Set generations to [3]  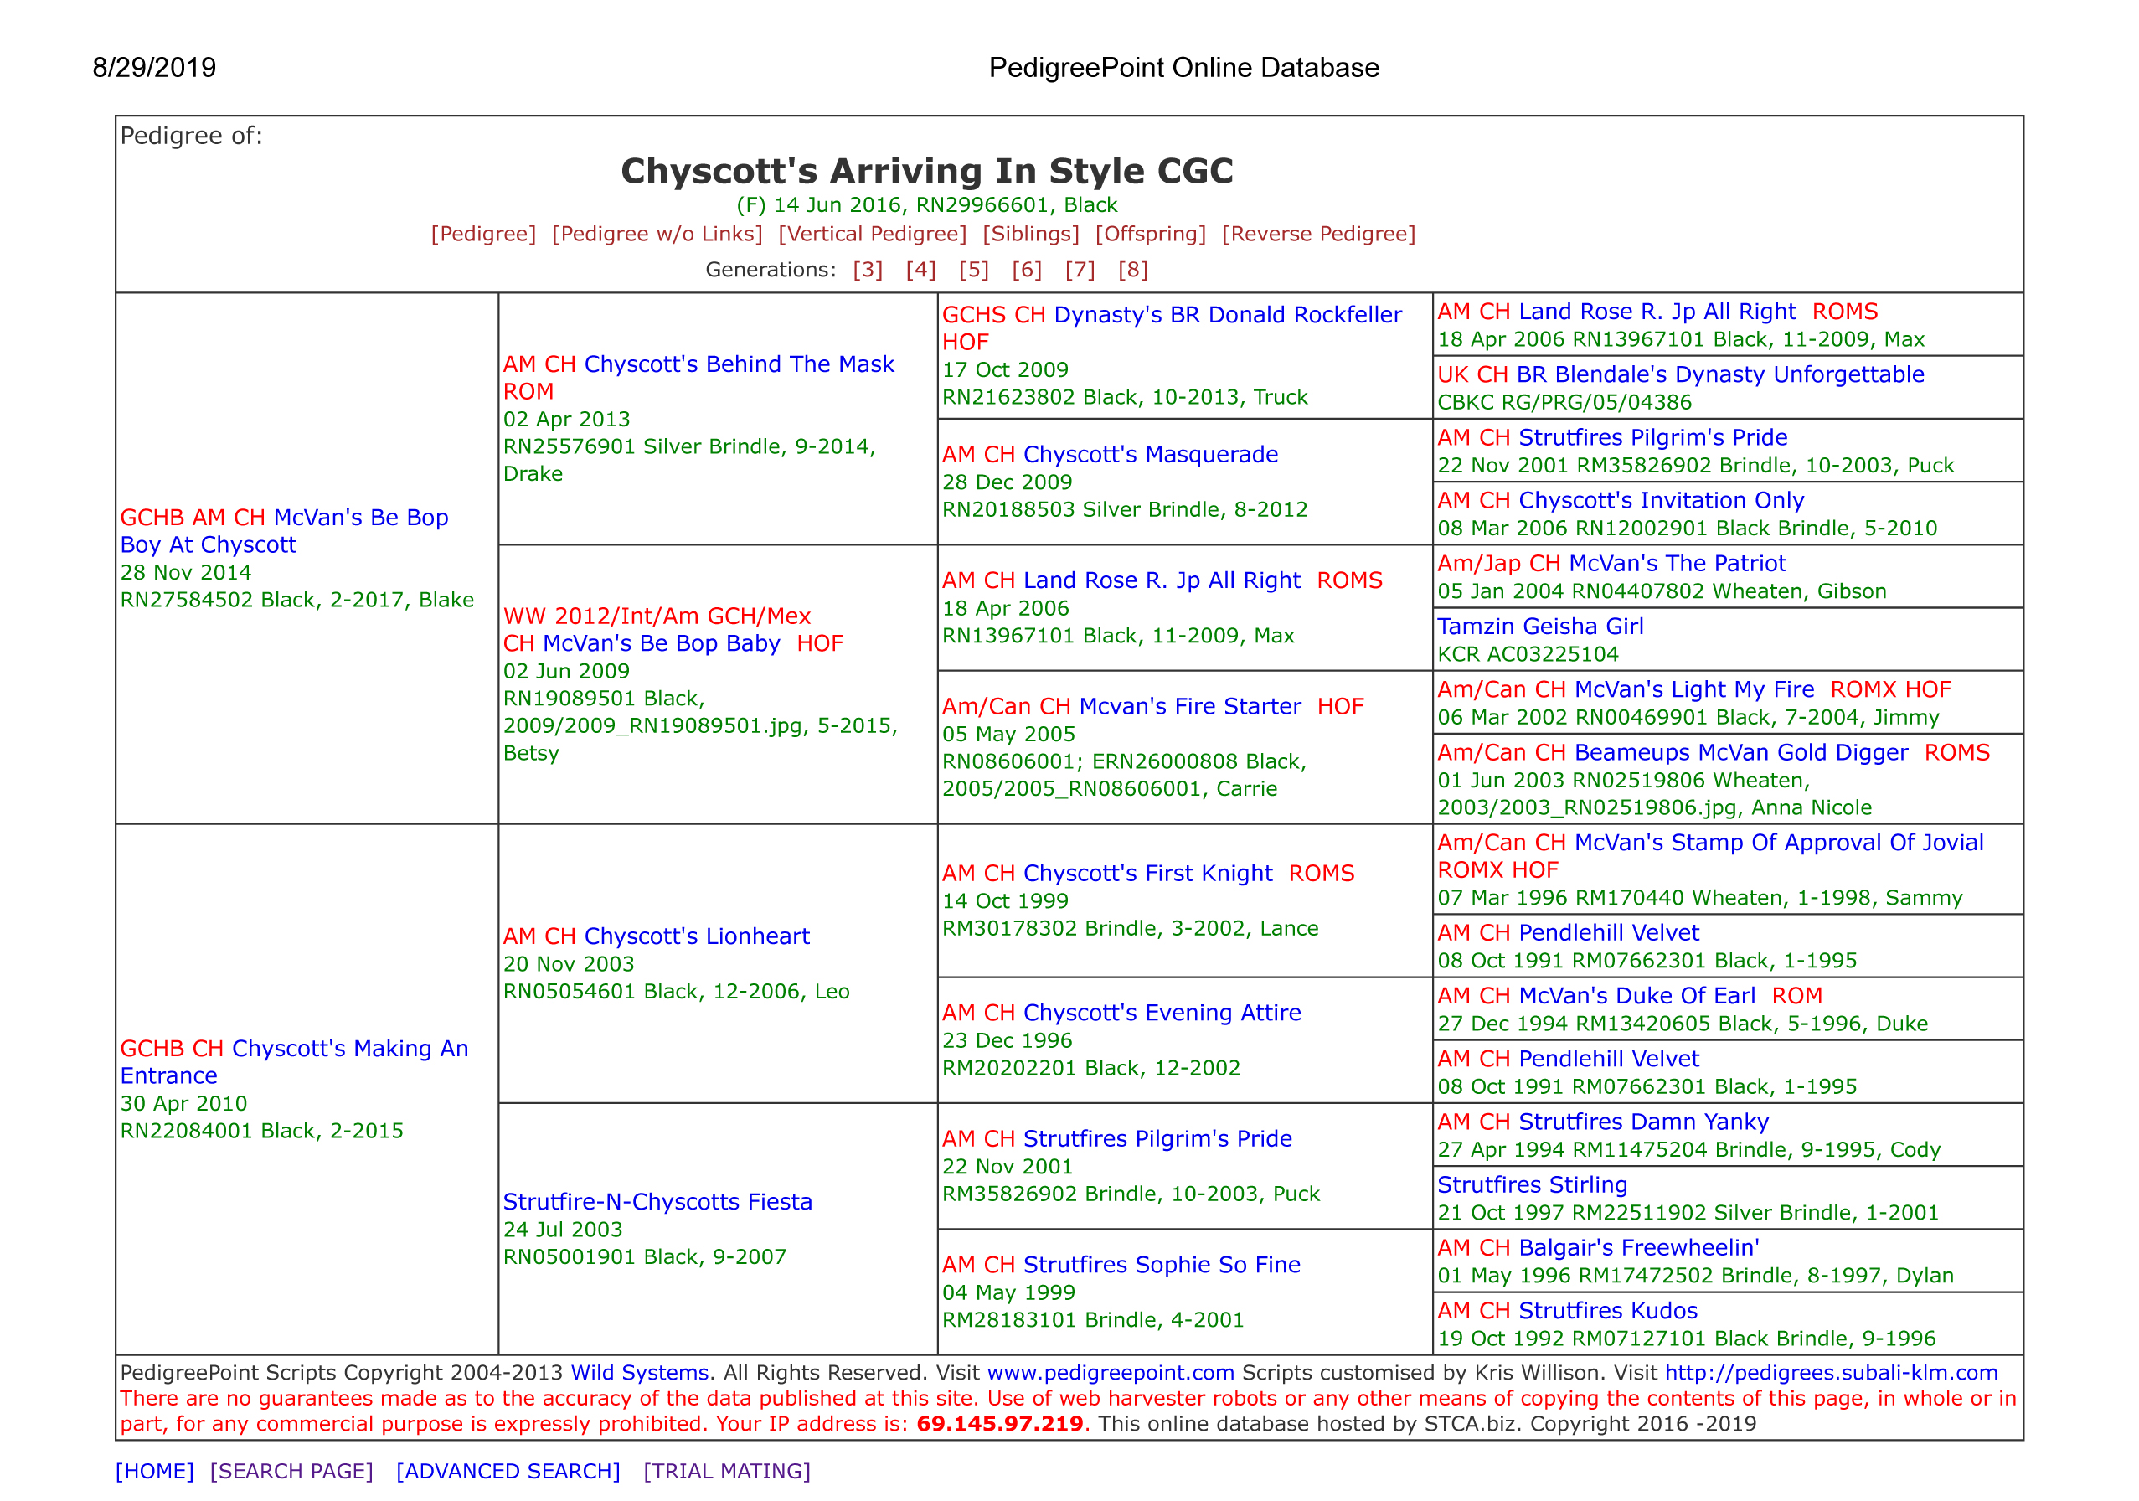(868, 269)
